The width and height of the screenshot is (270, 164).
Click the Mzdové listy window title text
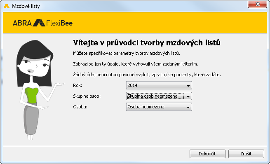(26, 6)
